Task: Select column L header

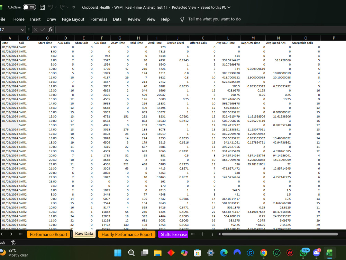Action: [x=228, y=38]
